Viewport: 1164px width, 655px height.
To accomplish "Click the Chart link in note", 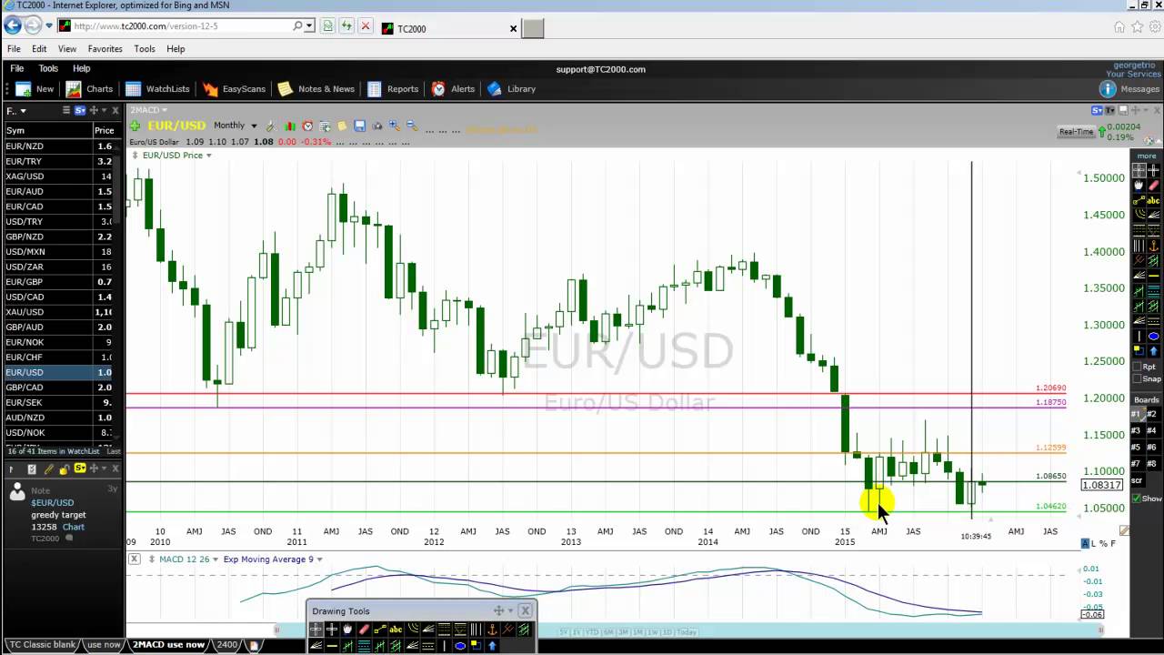I will [x=74, y=527].
